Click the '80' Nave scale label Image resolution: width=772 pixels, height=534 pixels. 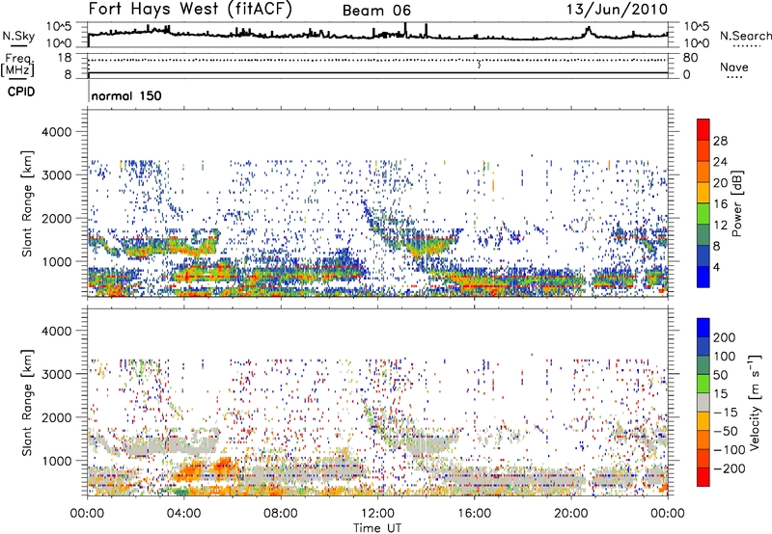coord(691,58)
